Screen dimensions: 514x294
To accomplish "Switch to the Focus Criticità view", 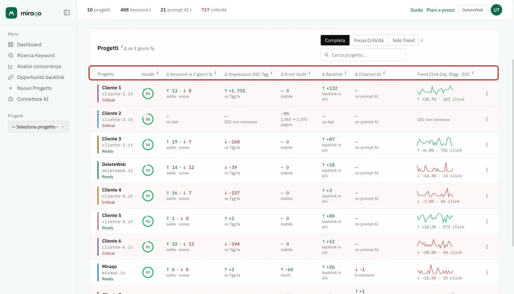I will tap(369, 40).
